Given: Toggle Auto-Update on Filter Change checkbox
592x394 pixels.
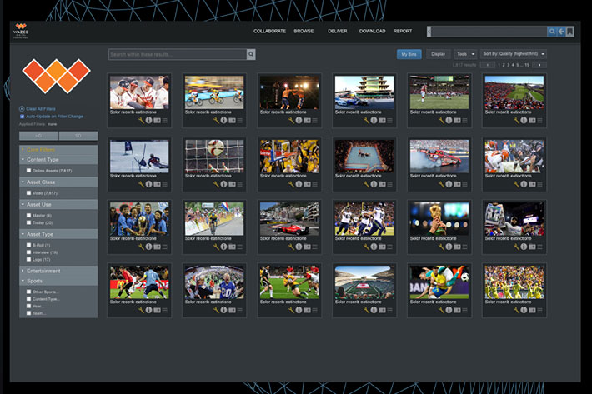Looking at the screenshot, I should coord(22,117).
